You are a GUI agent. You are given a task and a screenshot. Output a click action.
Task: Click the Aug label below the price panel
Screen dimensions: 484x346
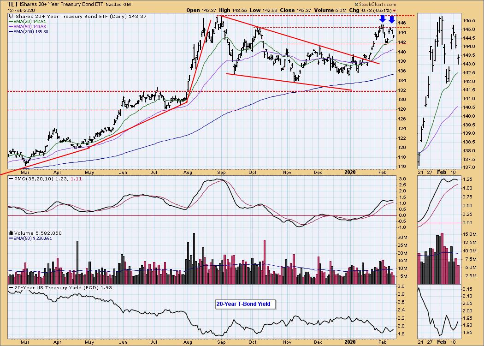pyautogui.click(x=187, y=173)
